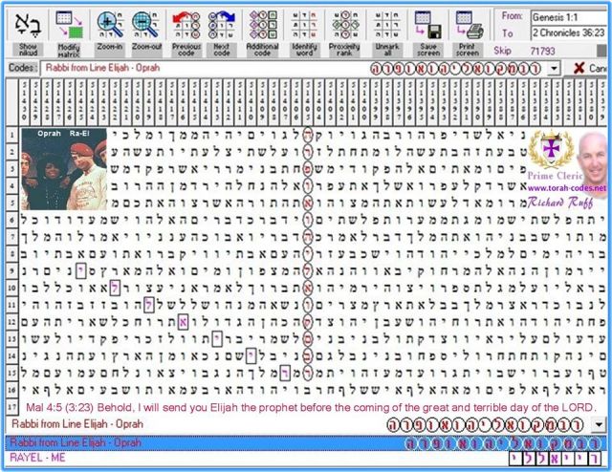Click the To field showing 2 Chronicles 36:23
This screenshot has height=472, width=612.
pos(569,32)
